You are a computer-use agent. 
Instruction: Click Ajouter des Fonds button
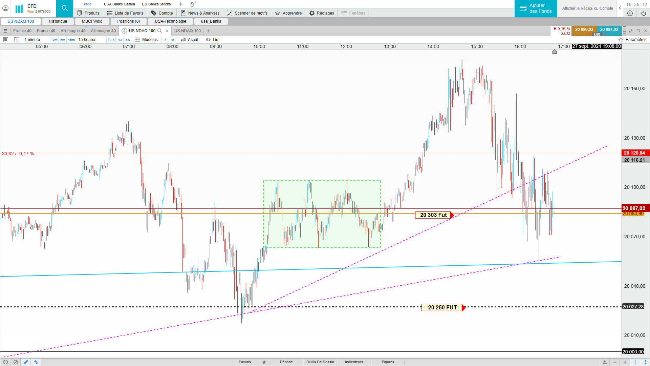pyautogui.click(x=536, y=8)
